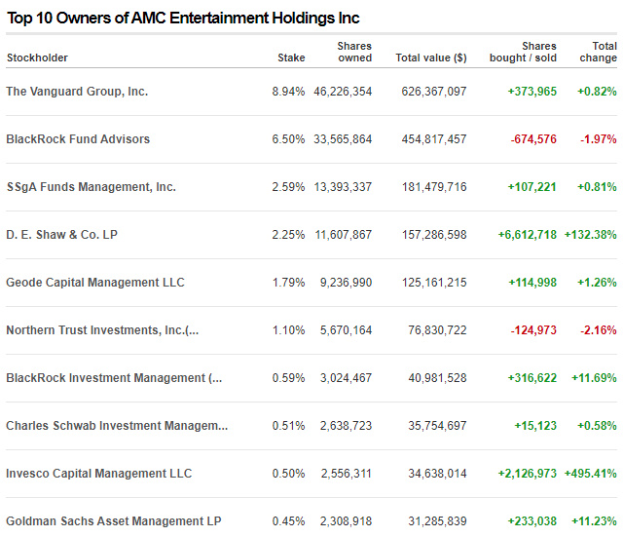Open Northern Trust Investments, Inc. link
This screenshot has width=623, height=537.
pyautogui.click(x=102, y=330)
